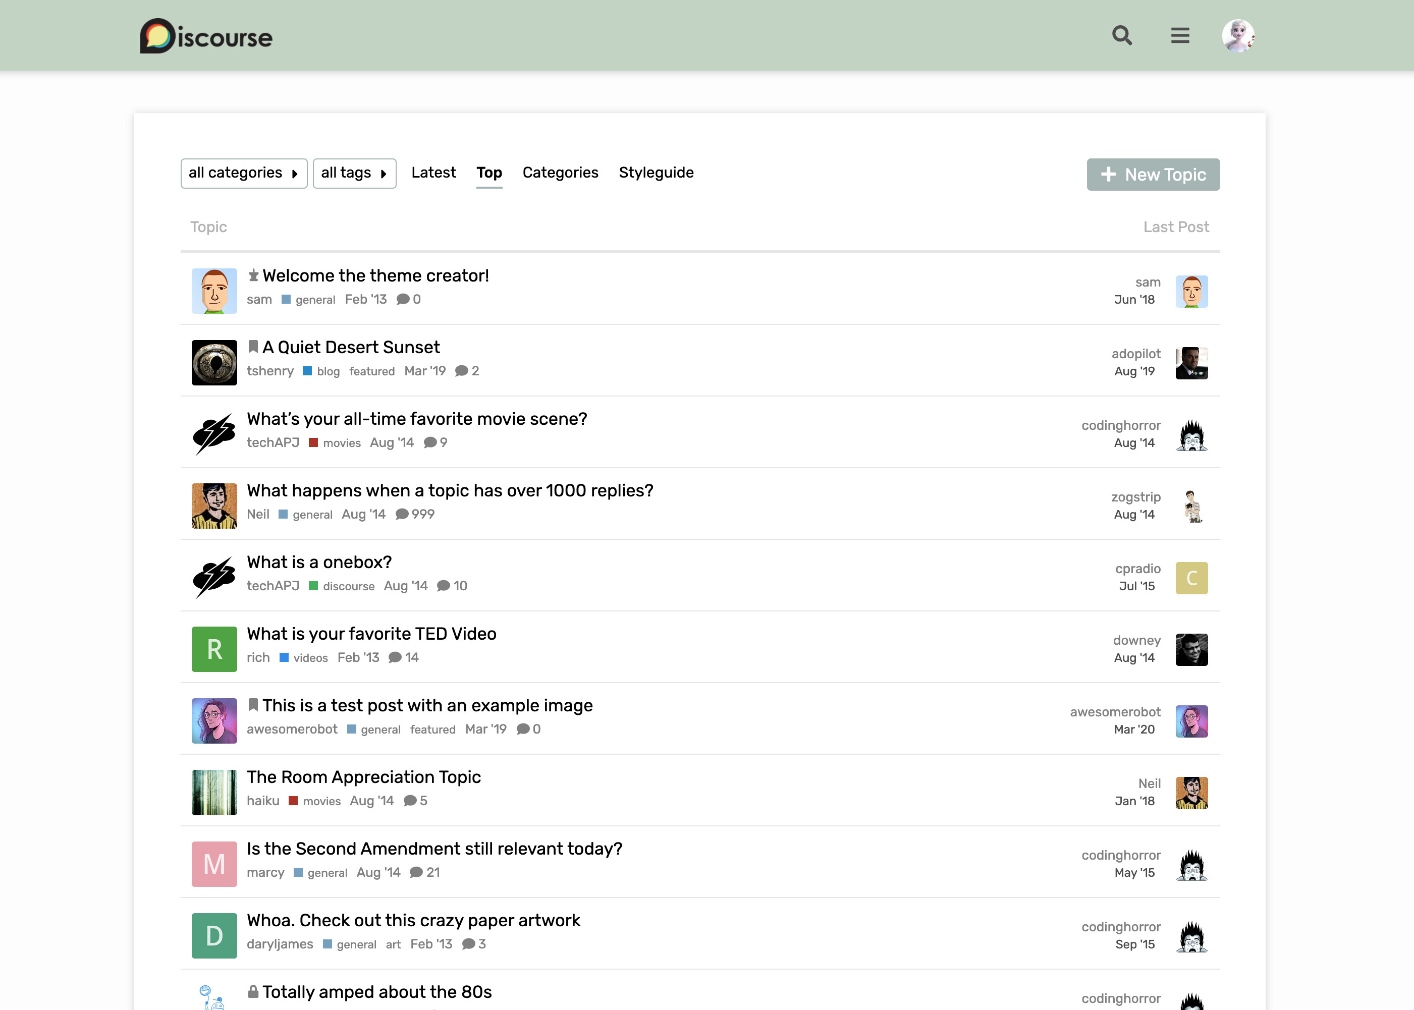Click the pin icon beside Welcome topic
Viewport: 1414px width, 1010px height.
click(253, 275)
